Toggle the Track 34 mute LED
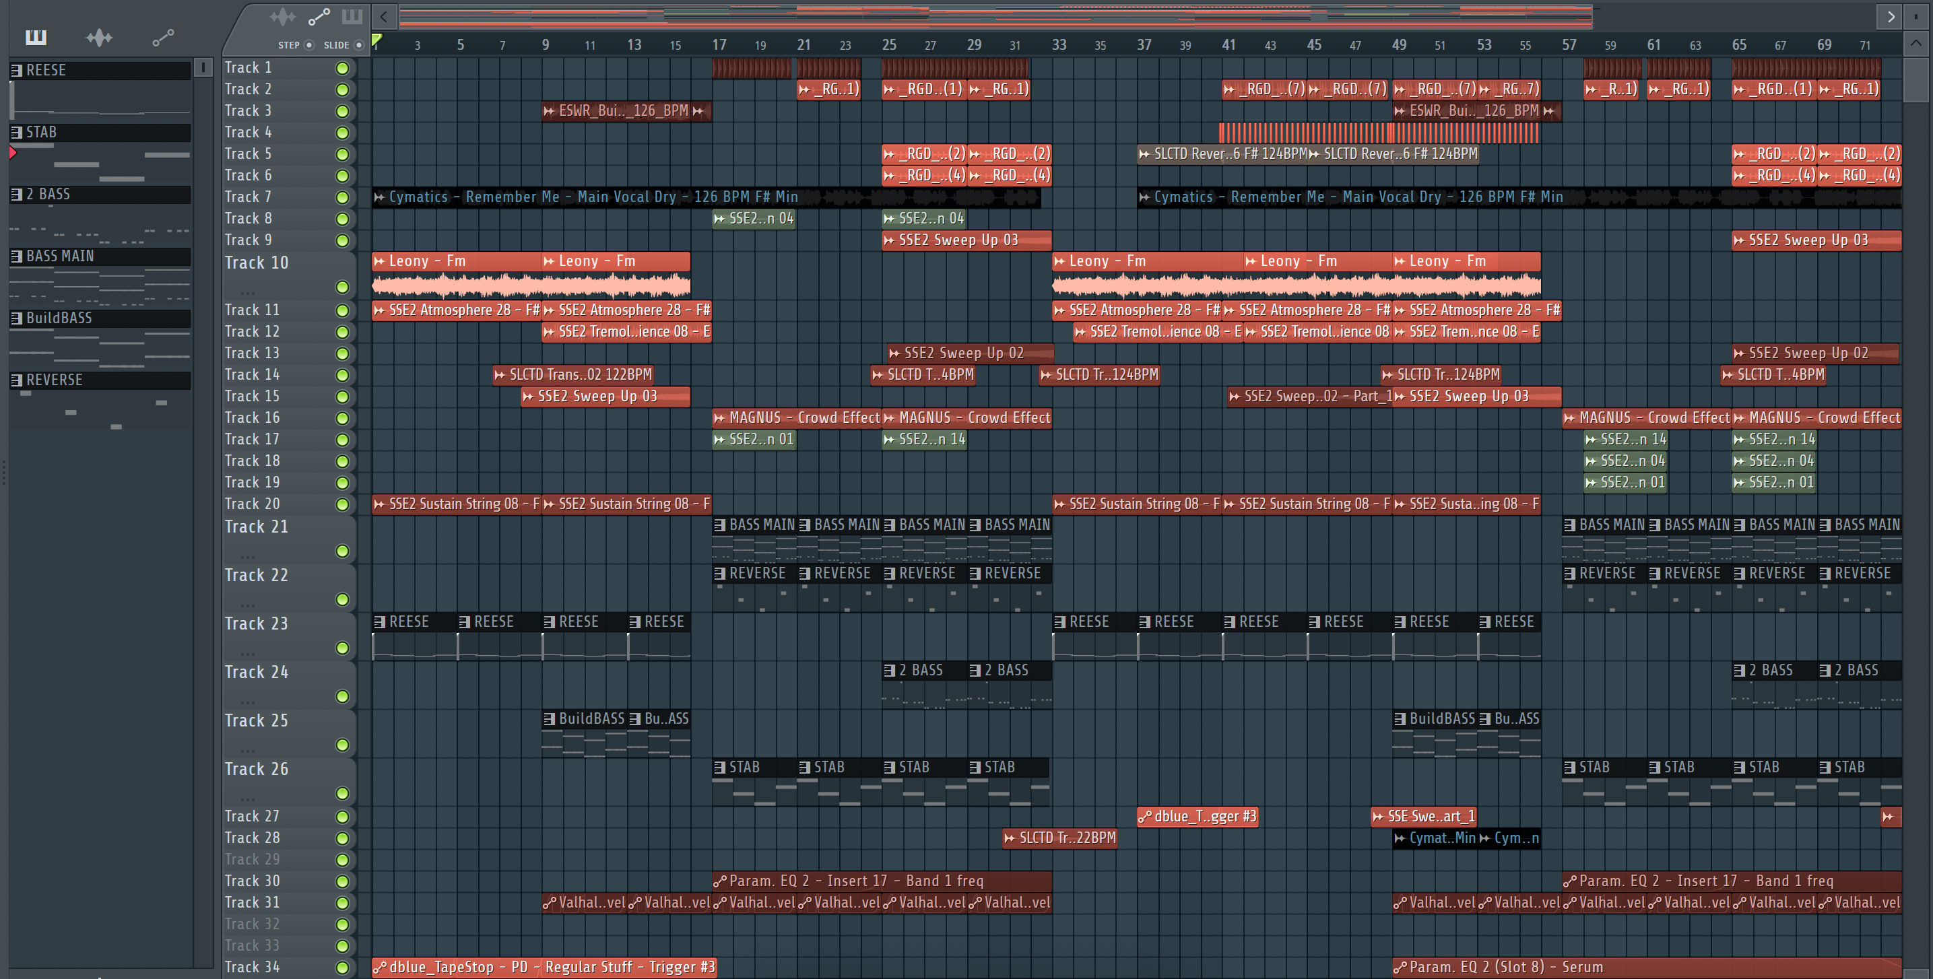The height and width of the screenshot is (979, 1933). (x=342, y=968)
